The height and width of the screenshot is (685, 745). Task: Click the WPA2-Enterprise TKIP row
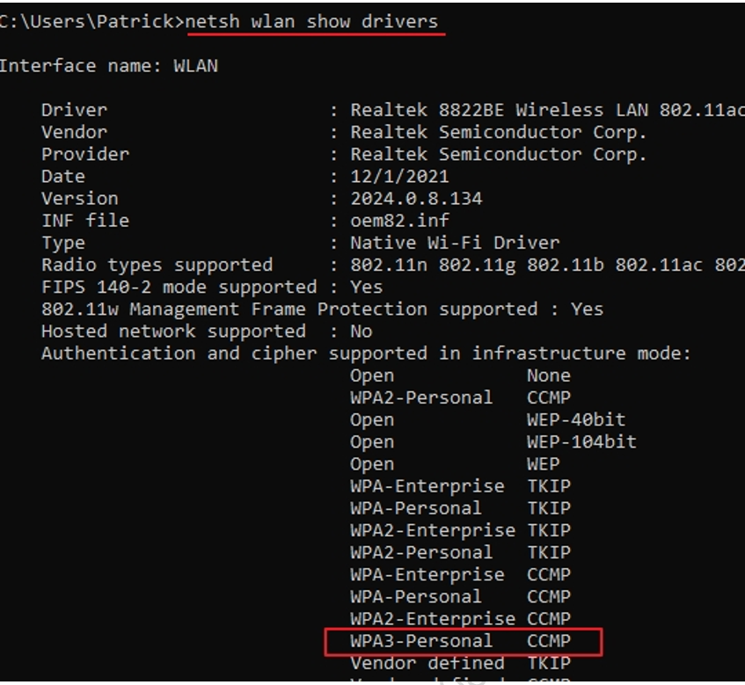pyautogui.click(x=460, y=530)
